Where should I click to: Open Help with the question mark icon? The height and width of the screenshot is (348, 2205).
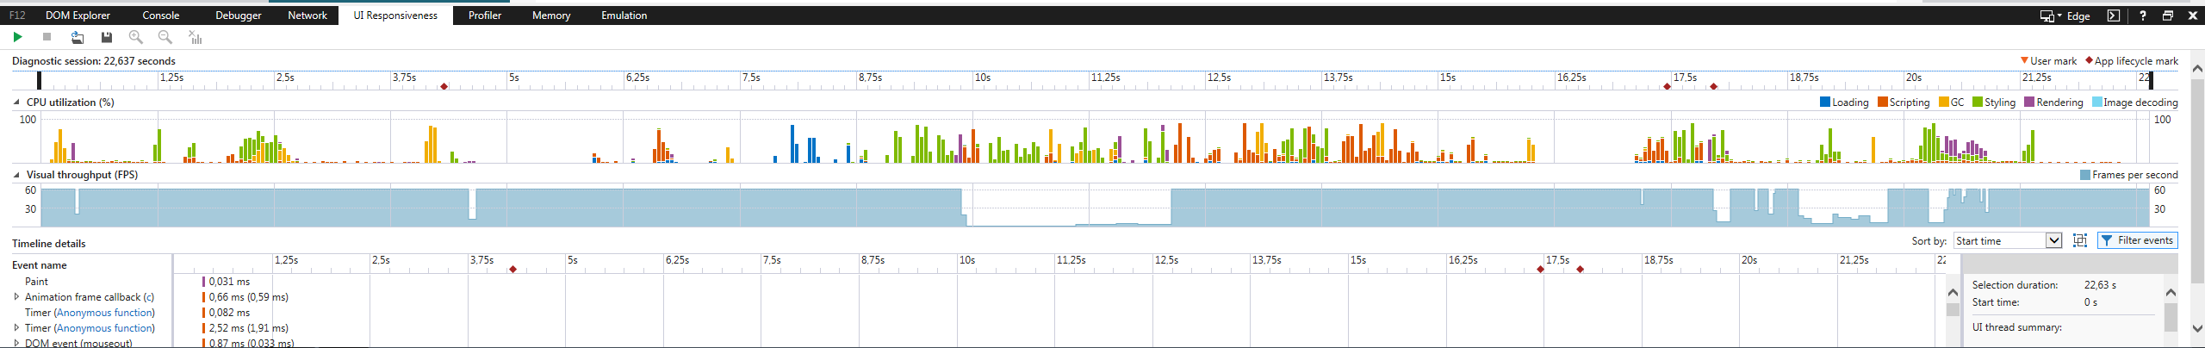point(2143,16)
